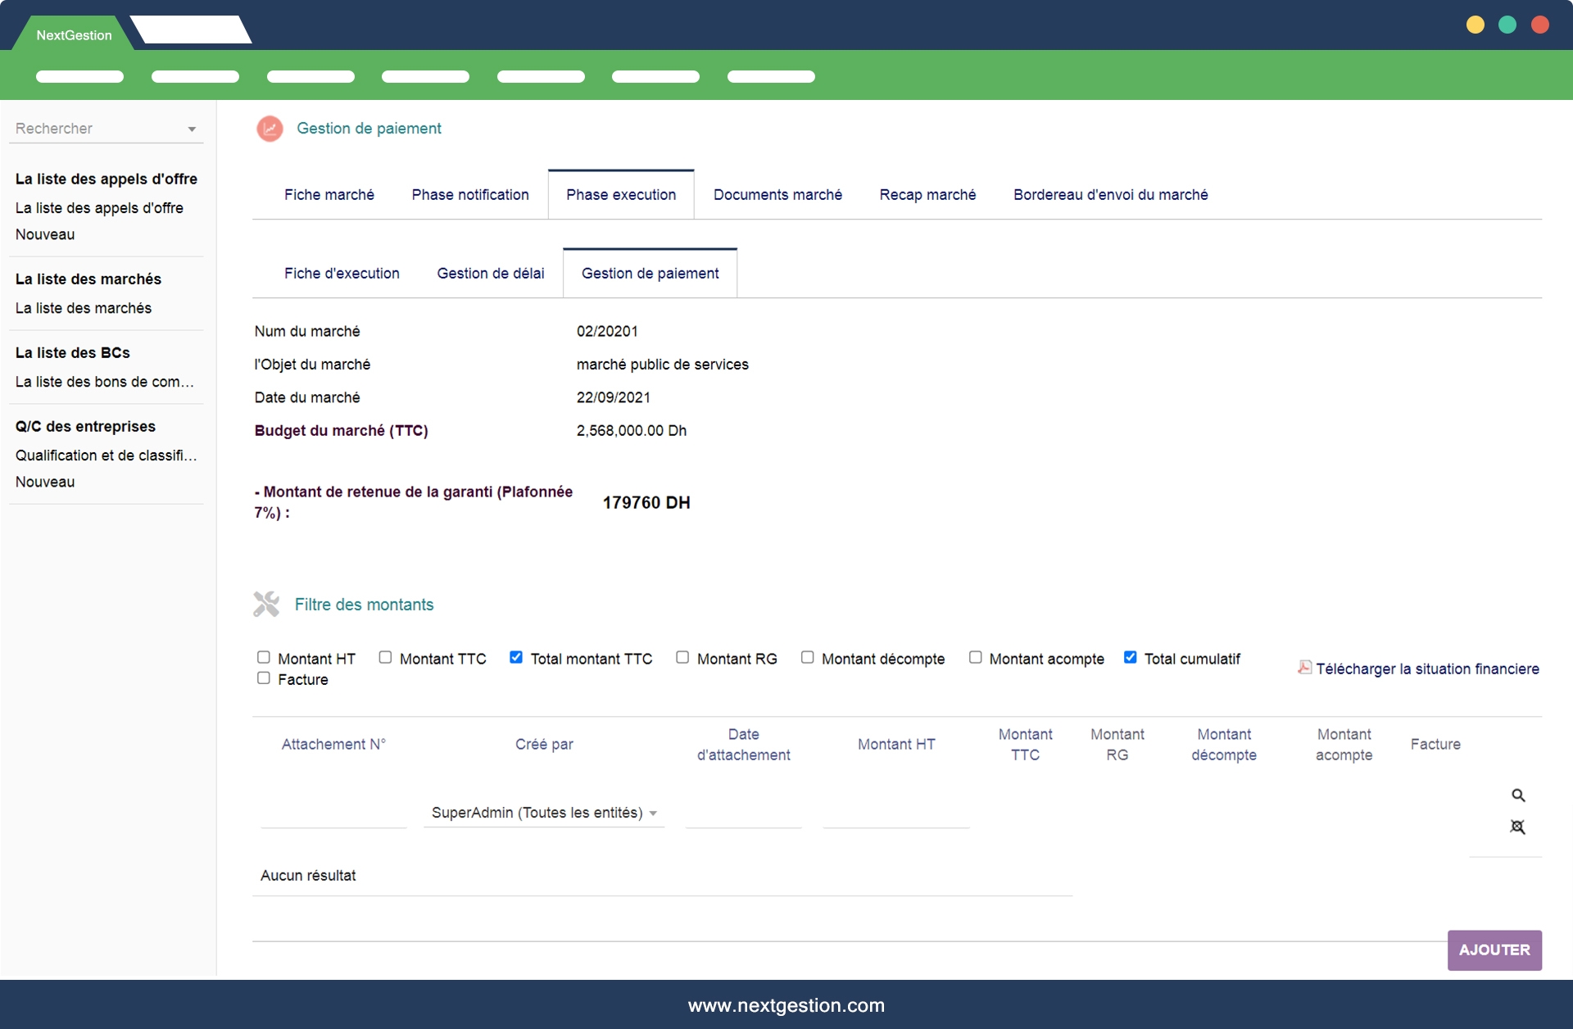Disable the Total cumulatif checkbox
The height and width of the screenshot is (1029, 1573).
point(1131,657)
